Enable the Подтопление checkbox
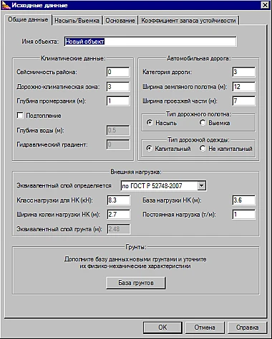 pyautogui.click(x=20, y=116)
